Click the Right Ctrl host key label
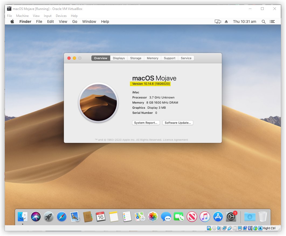 [x=269, y=228]
